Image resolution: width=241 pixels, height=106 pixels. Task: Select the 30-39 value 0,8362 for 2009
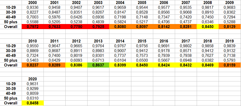pos(230,12)
